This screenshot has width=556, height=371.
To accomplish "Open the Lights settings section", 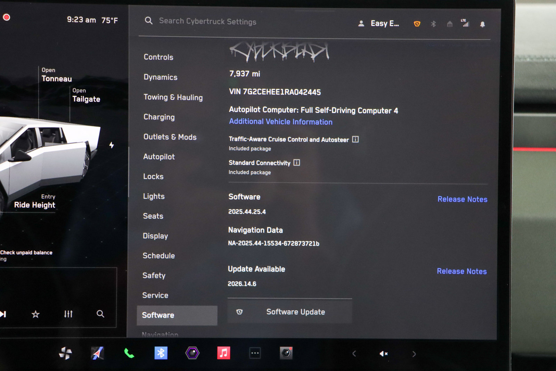I will coord(154,196).
